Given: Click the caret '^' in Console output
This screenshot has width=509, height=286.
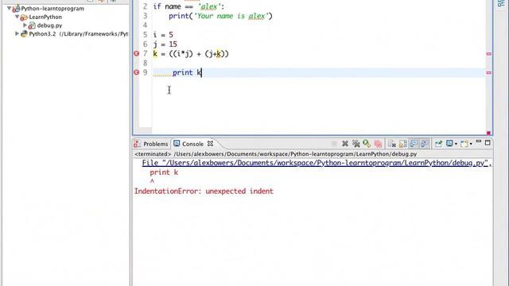Looking at the screenshot, I should [152, 182].
